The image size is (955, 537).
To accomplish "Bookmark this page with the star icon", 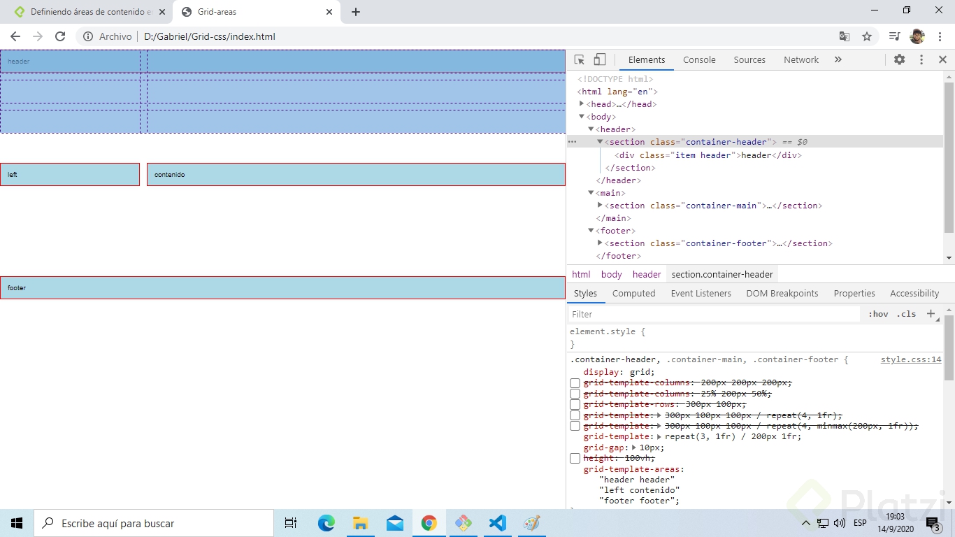I will click(x=867, y=36).
